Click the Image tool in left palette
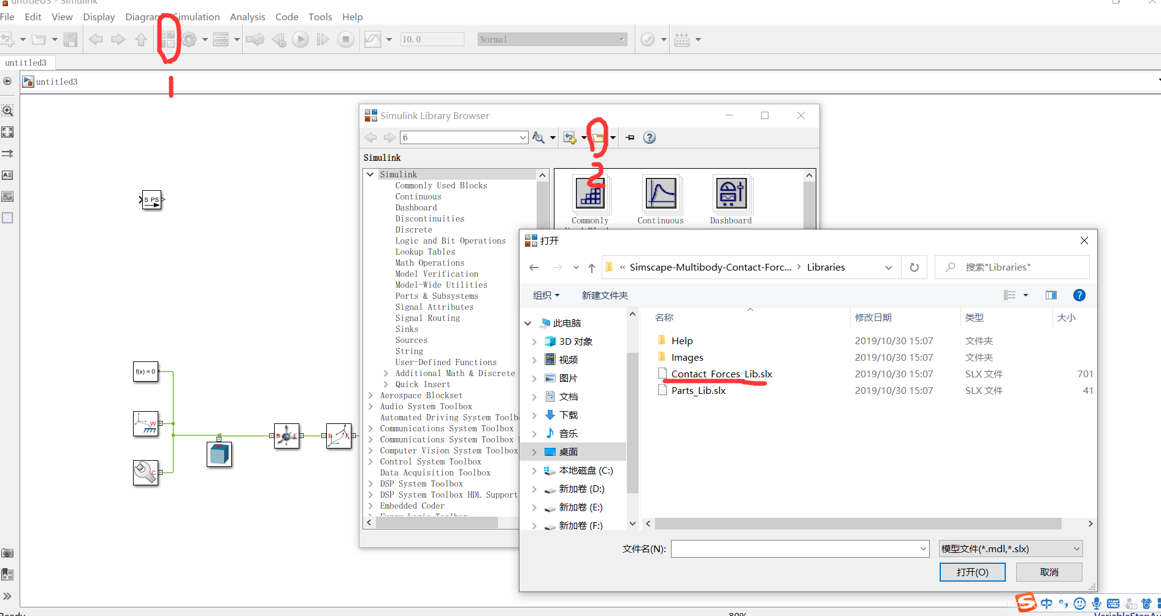Viewport: 1161px width, 616px height. (x=7, y=196)
